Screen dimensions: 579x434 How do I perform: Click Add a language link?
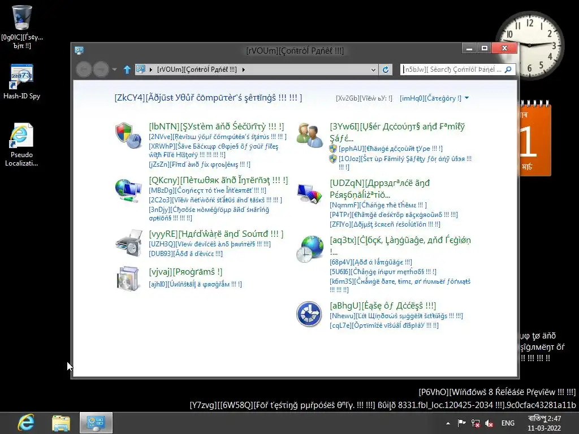point(371,262)
